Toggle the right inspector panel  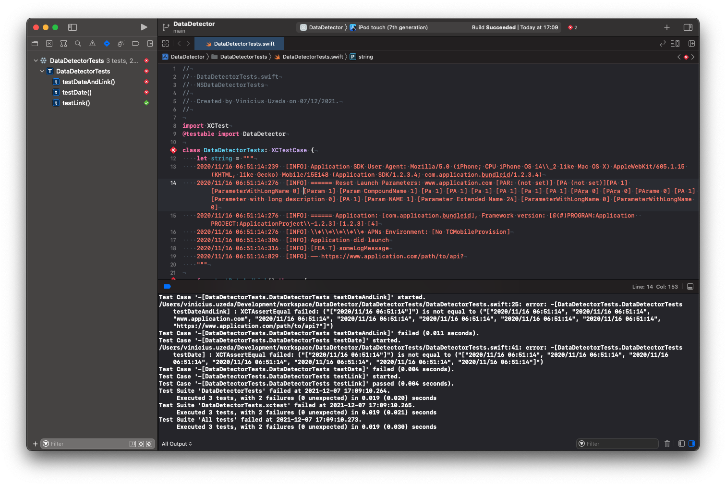pos(688,27)
